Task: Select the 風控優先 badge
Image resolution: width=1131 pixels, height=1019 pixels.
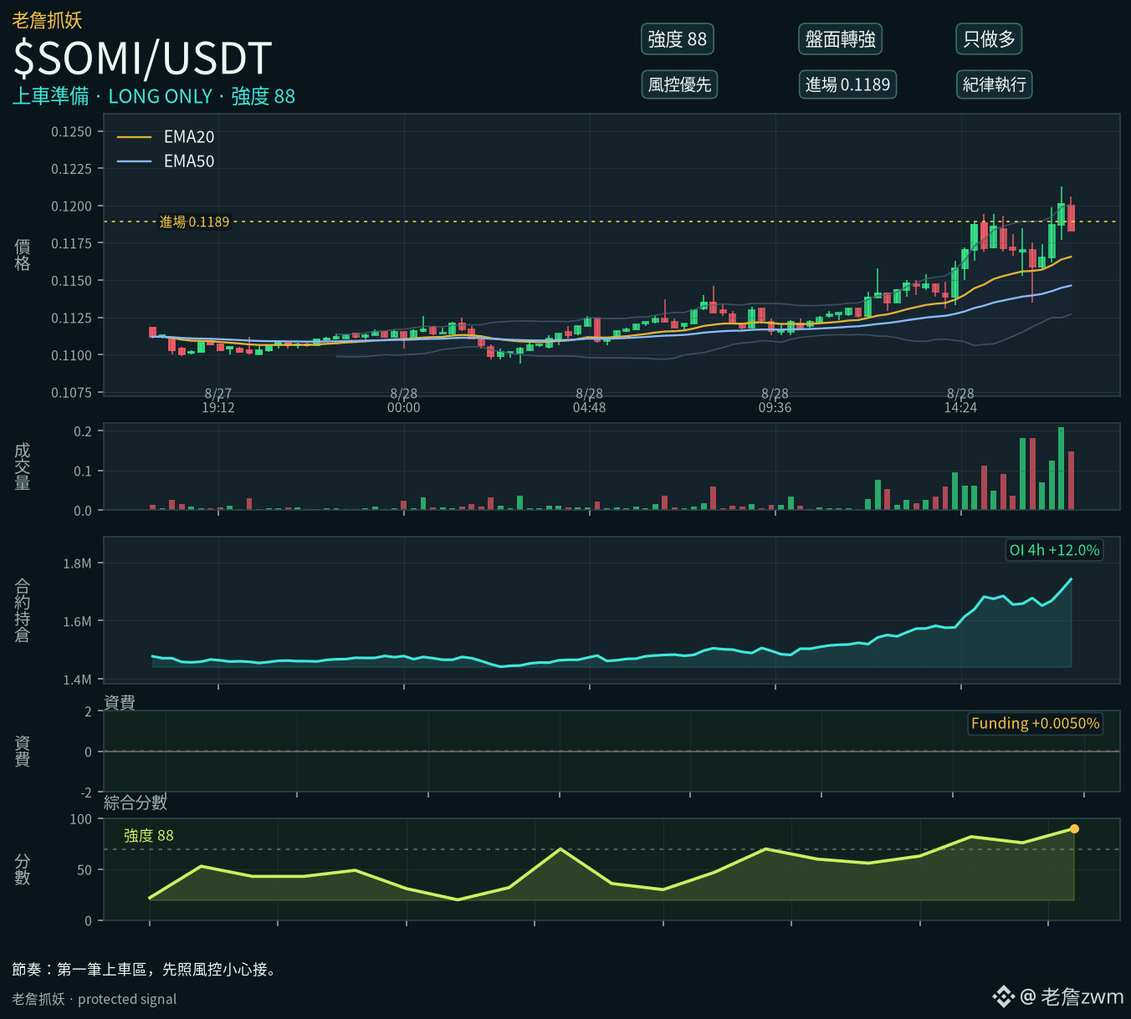Action: point(679,84)
